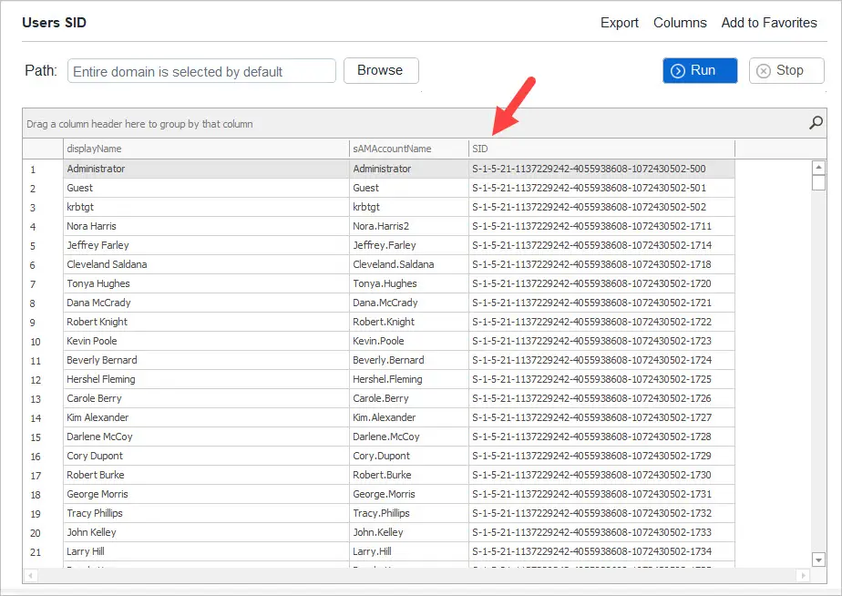Click the Run button

pyautogui.click(x=700, y=70)
